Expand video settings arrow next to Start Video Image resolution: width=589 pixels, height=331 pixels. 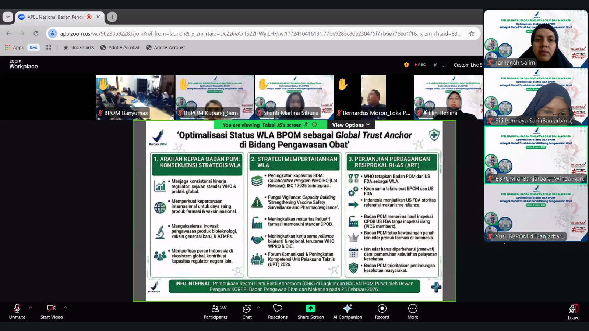click(65, 307)
